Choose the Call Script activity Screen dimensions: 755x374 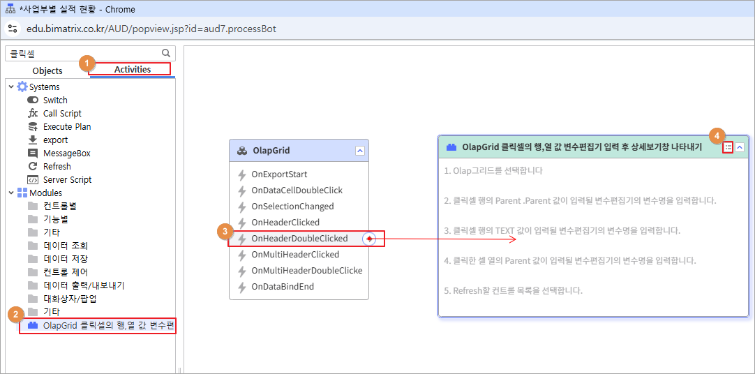click(x=62, y=114)
